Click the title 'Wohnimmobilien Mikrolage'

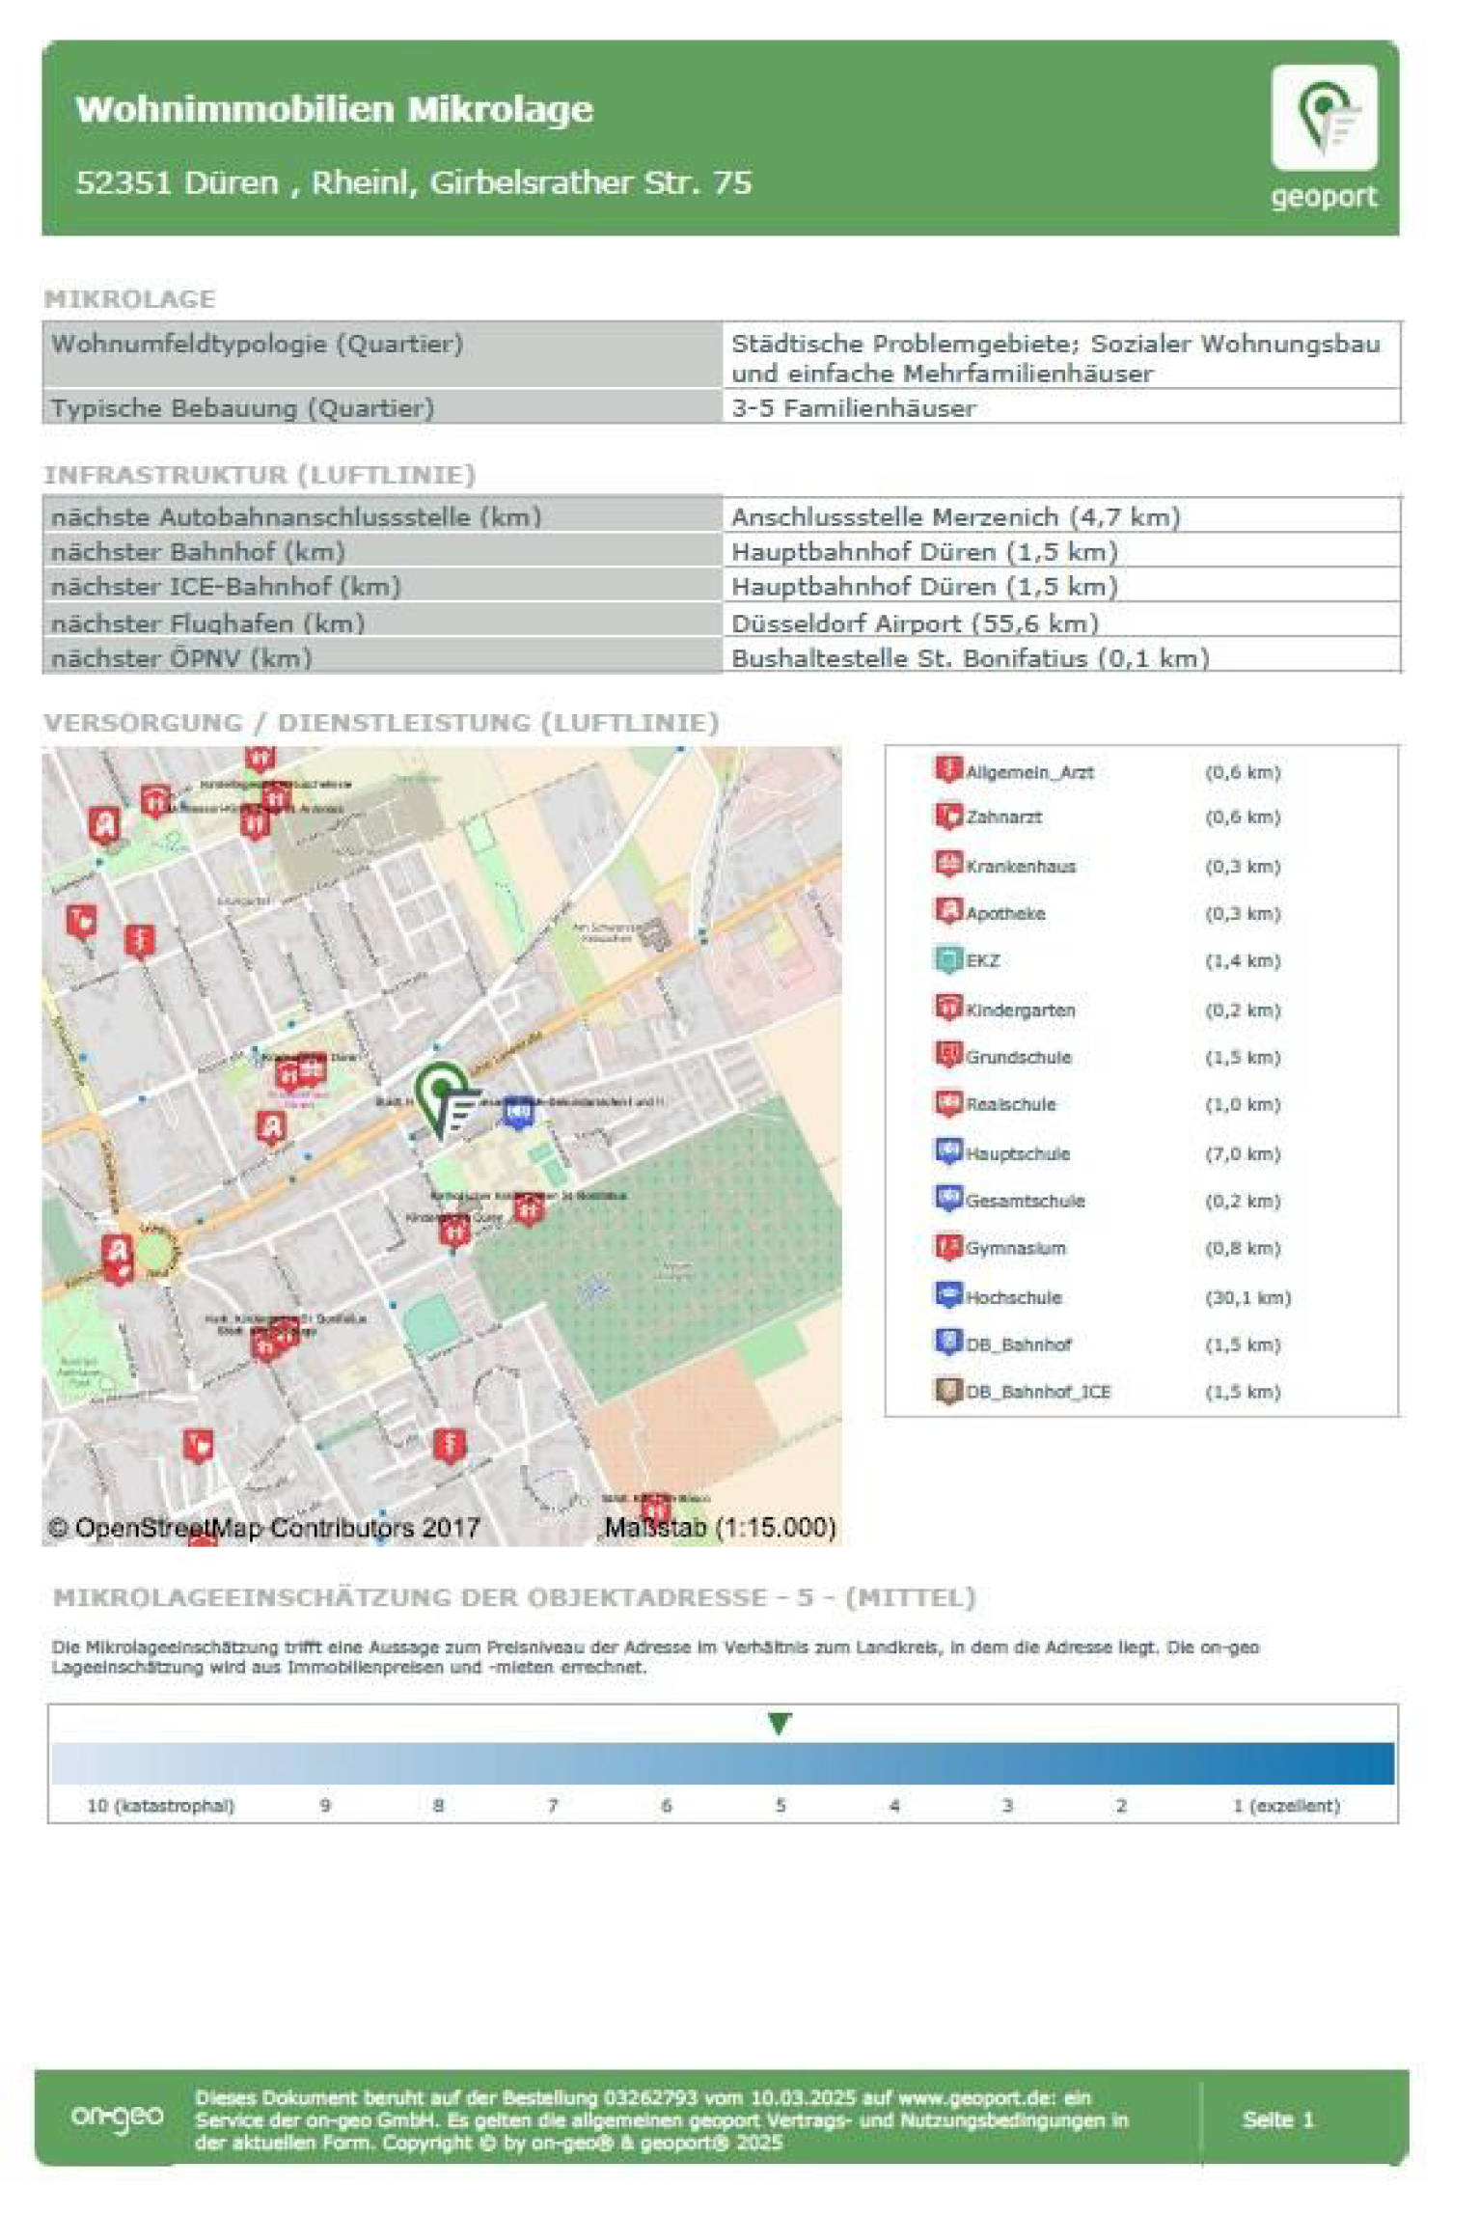click(x=334, y=109)
